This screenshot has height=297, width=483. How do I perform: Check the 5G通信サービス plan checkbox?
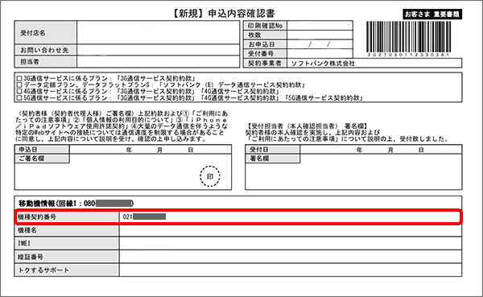click(x=19, y=98)
